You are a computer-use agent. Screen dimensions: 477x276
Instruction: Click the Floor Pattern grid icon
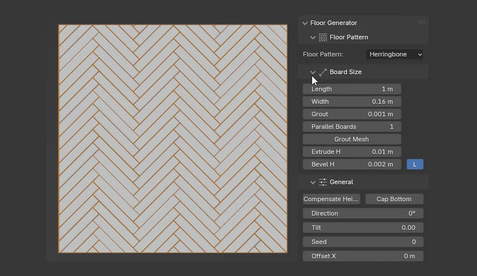click(323, 37)
